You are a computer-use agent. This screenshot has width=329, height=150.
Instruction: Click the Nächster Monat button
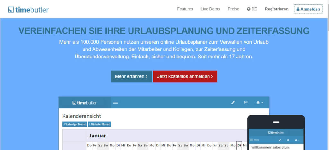(x=99, y=124)
